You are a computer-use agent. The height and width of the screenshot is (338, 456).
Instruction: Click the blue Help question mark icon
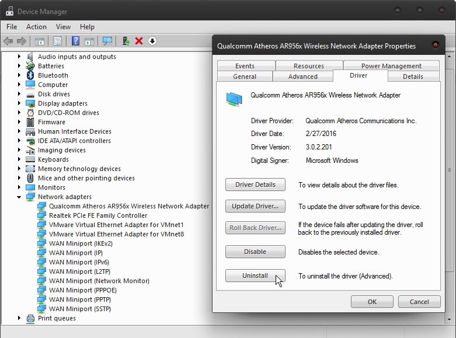click(76, 41)
